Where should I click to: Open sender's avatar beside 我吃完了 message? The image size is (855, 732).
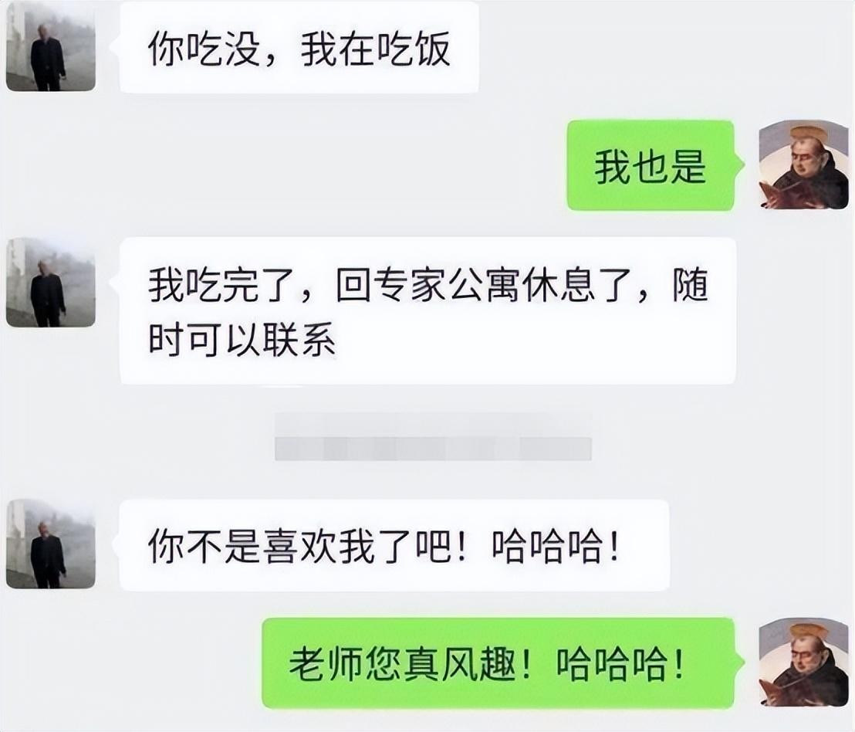(x=51, y=282)
